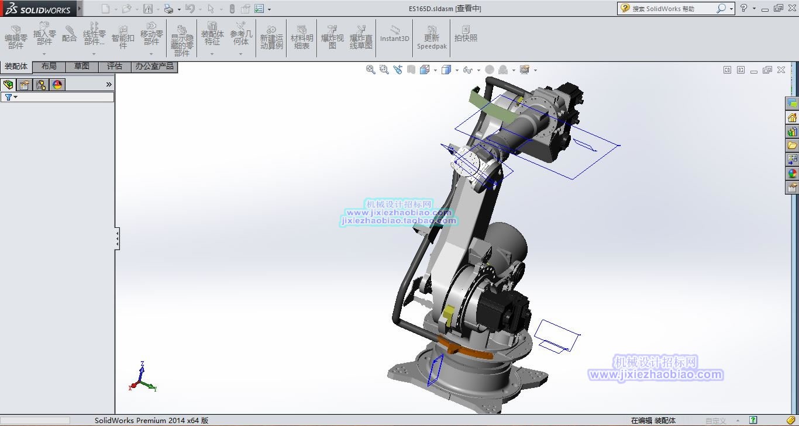Click the FeatureManager filter funnel
799x426 pixels.
point(8,97)
